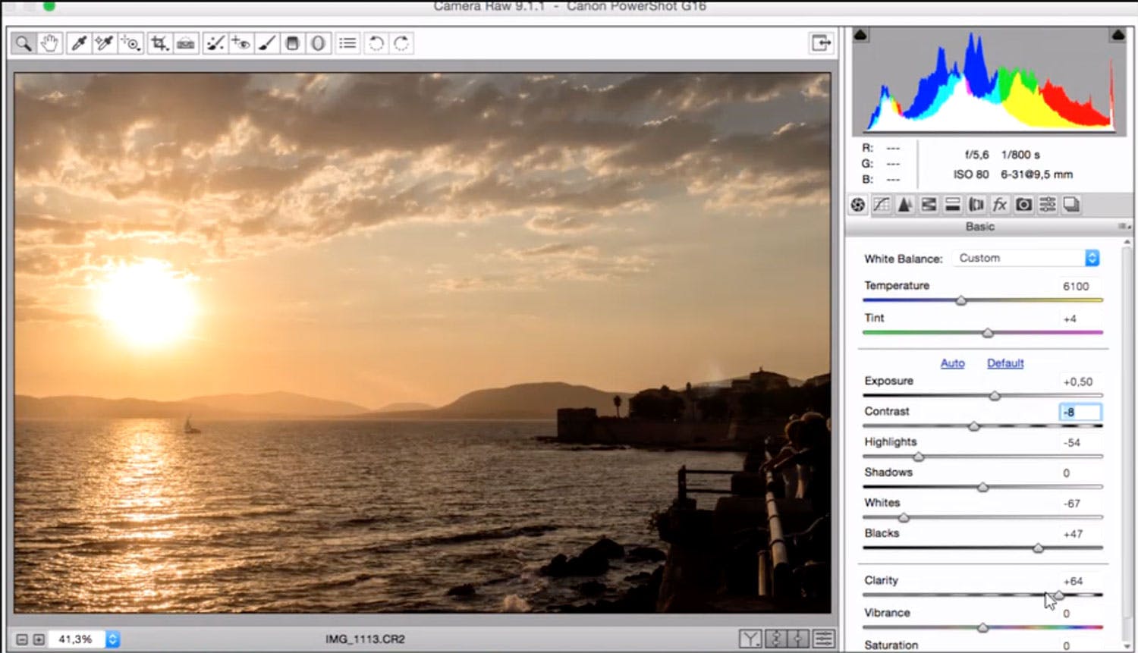Click the Contrast value input field
Viewport: 1138px width, 653px height.
(x=1080, y=412)
